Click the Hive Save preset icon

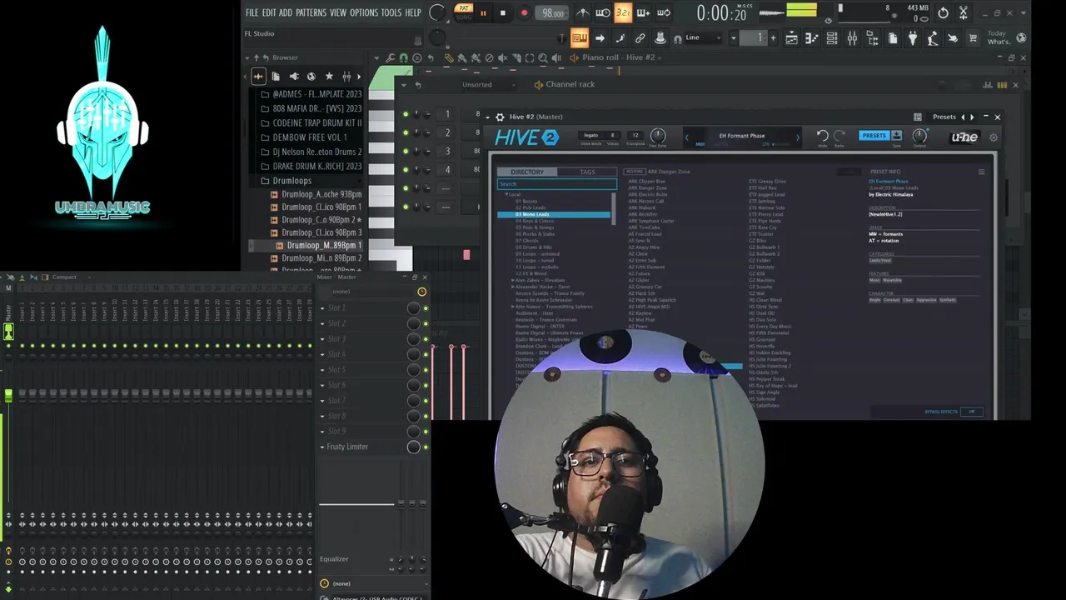coord(897,136)
